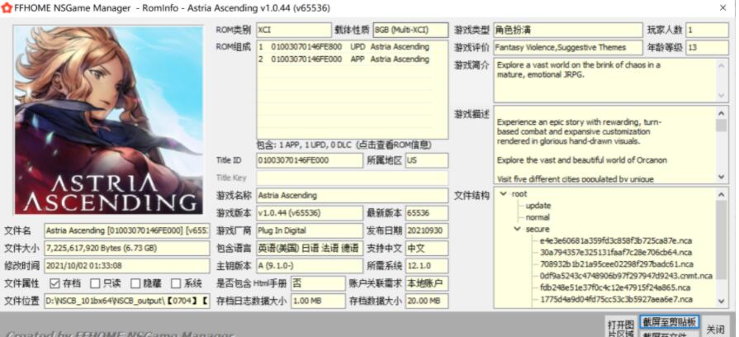This screenshot has width=739, height=337.
Task: Click the 修改时间 2021/10/02 field
Action: tap(127, 266)
